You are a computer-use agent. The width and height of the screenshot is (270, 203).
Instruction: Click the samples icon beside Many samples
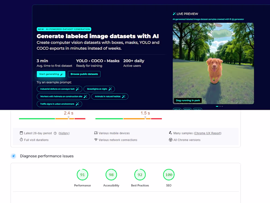click(170, 133)
